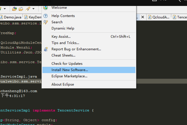
Task: Choose Report Bug or Enhancement...
Action: click(x=89, y=49)
